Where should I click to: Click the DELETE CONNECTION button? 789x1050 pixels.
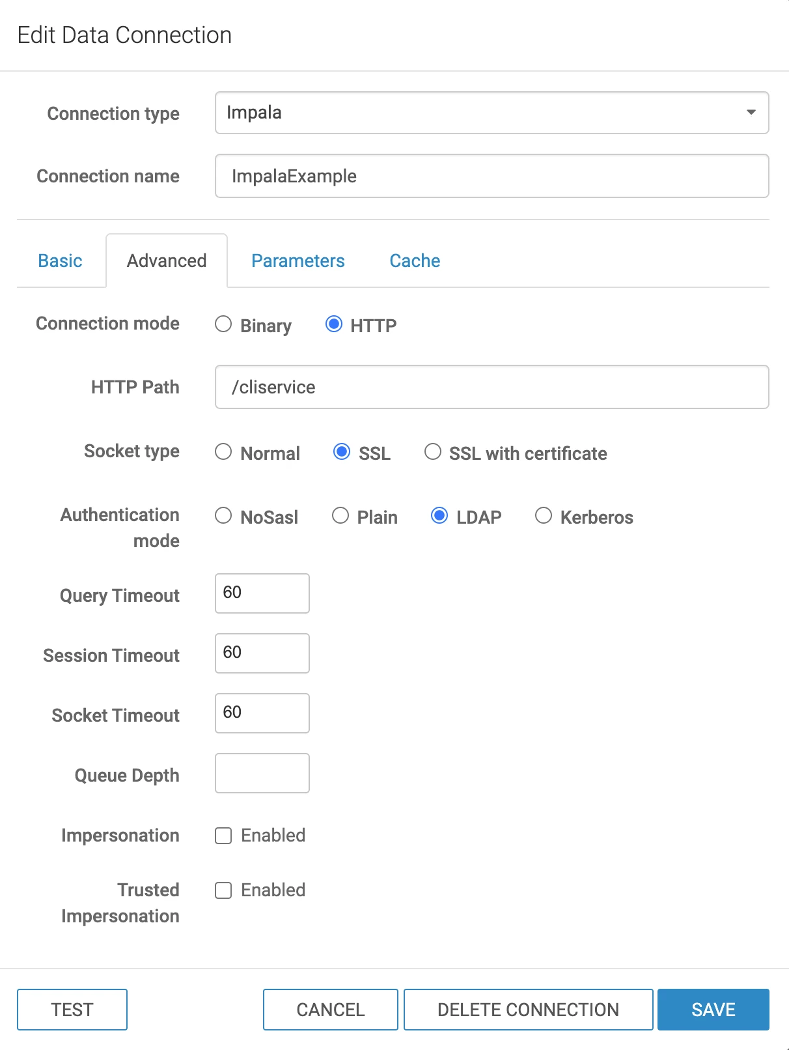(x=529, y=1010)
